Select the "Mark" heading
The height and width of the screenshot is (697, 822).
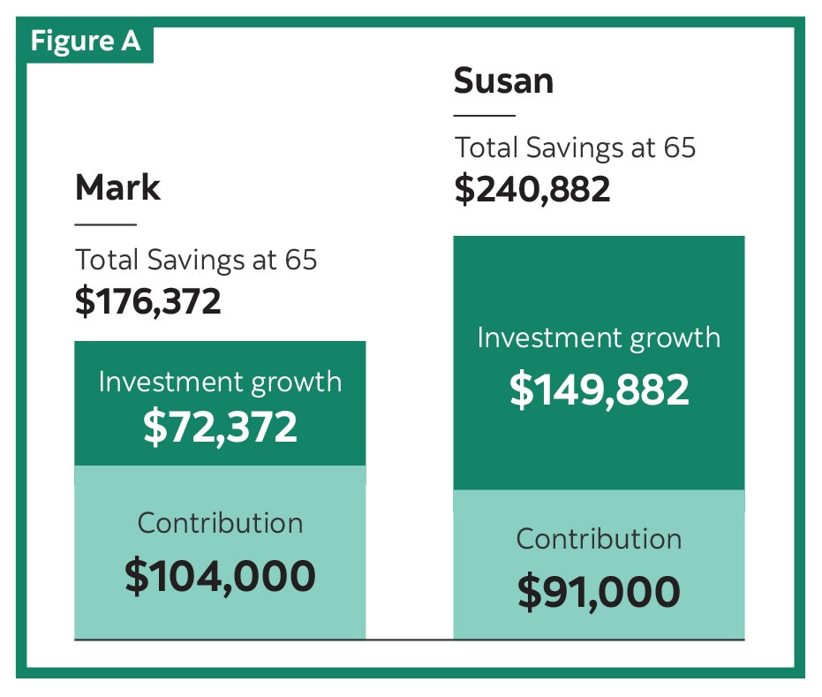pos(117,188)
